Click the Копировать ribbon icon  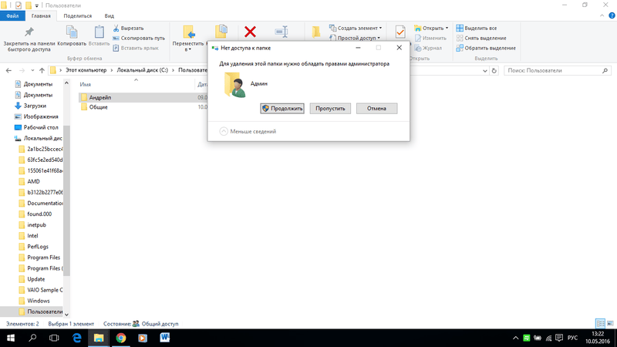point(72,32)
